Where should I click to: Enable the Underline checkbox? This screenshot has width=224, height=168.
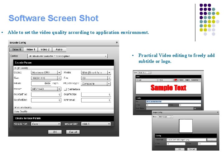click(190, 80)
